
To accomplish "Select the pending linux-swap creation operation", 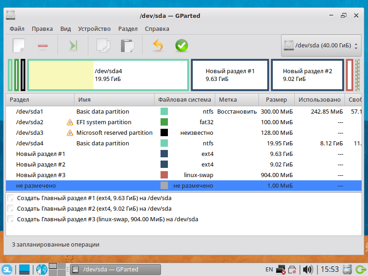I will click(x=108, y=219).
